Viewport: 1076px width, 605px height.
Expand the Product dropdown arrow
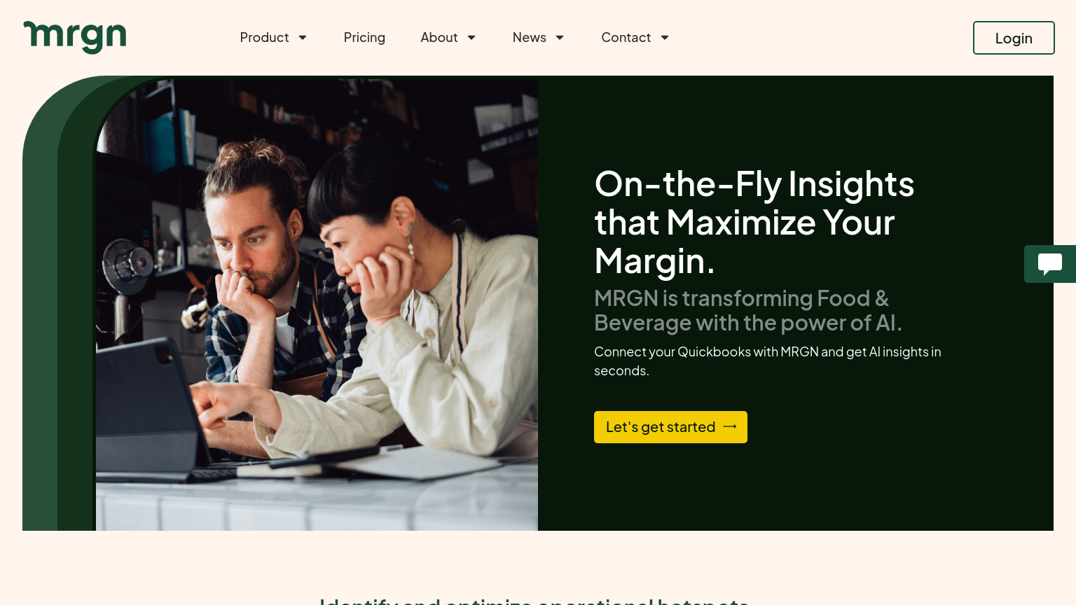click(x=303, y=38)
